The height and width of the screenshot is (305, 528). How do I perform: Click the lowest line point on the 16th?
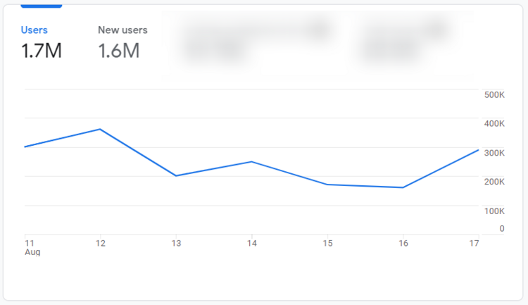click(403, 187)
